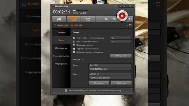Close the Bandicam window
Image resolution: width=189 pixels, height=106 pixels.
click(130, 6)
